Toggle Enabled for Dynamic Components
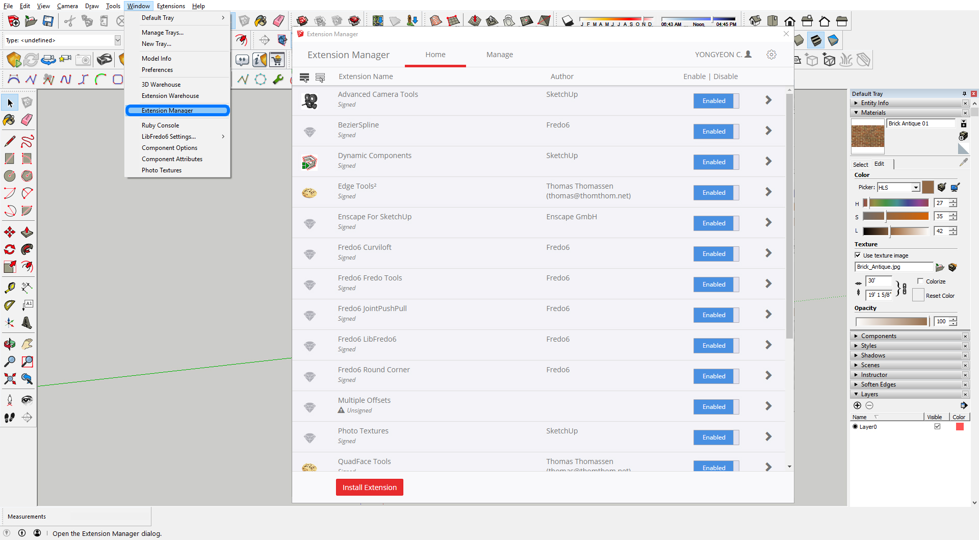 (x=716, y=162)
